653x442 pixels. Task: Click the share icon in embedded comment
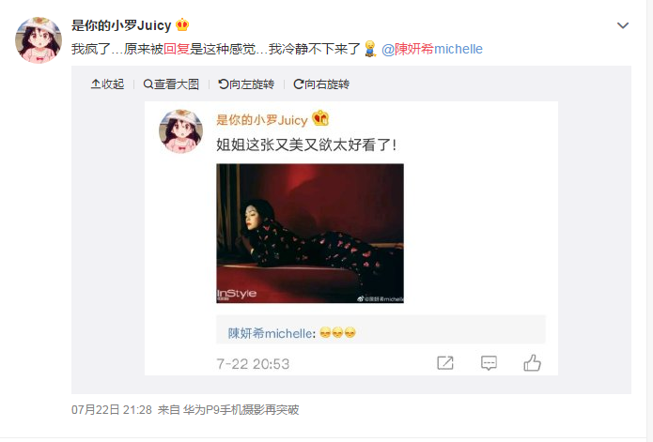[x=445, y=363]
